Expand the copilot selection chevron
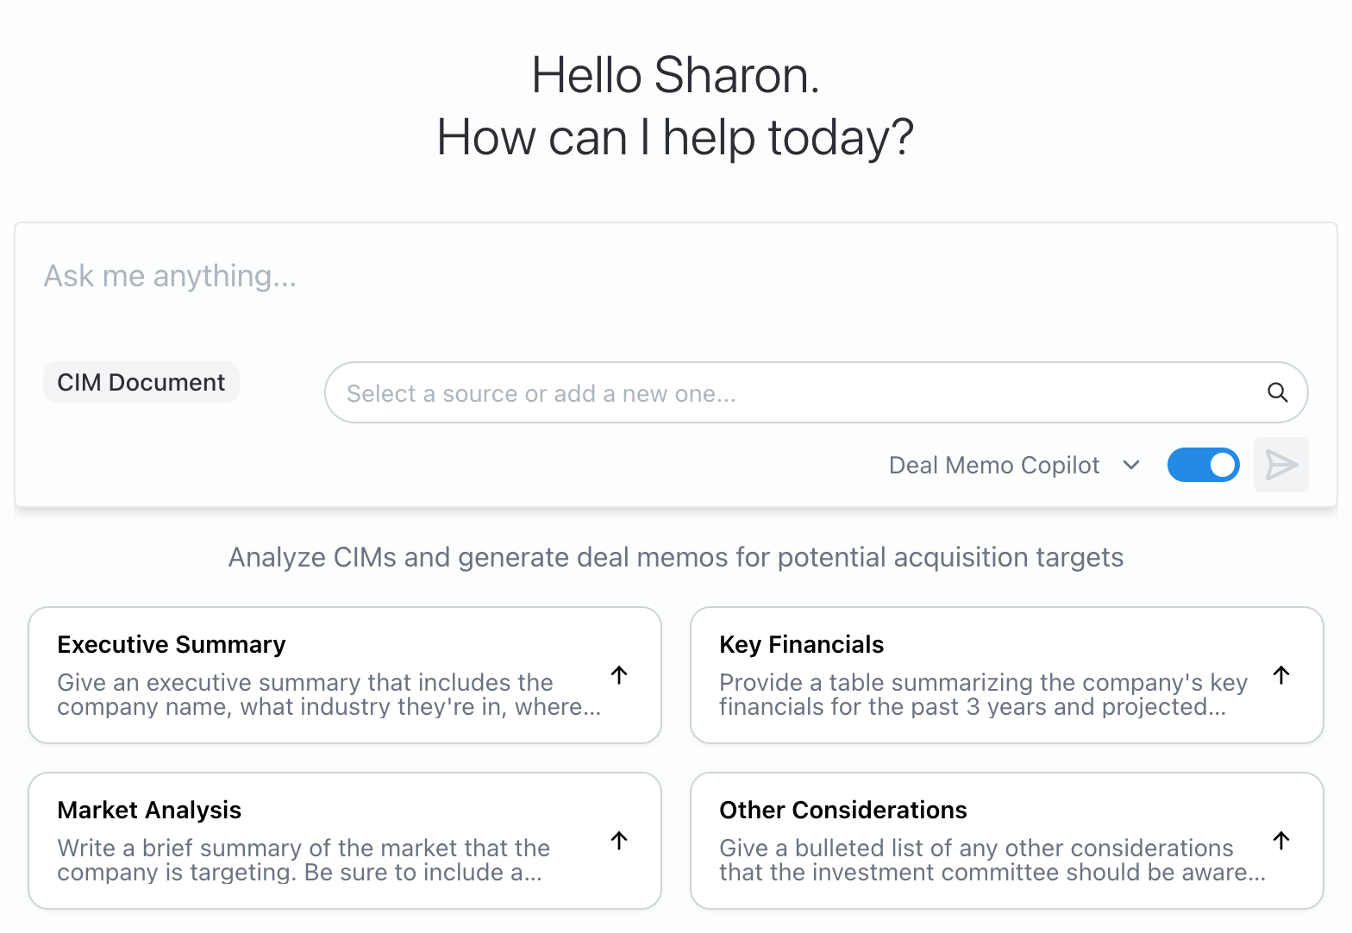The height and width of the screenshot is (933, 1352). [1130, 465]
